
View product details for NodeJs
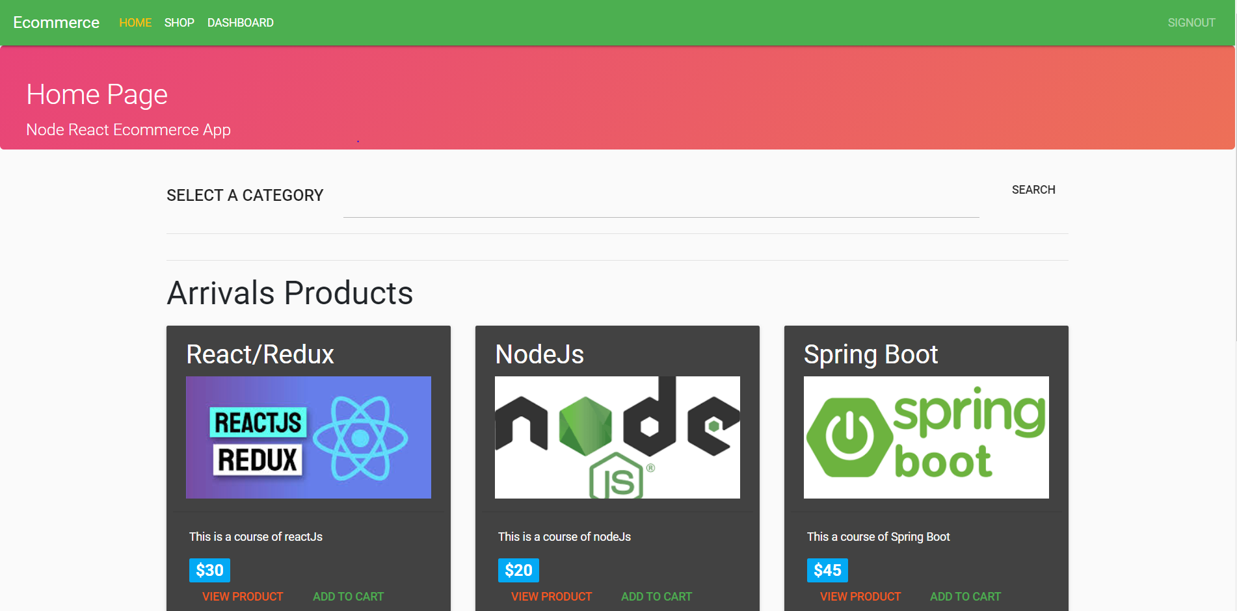(x=552, y=597)
